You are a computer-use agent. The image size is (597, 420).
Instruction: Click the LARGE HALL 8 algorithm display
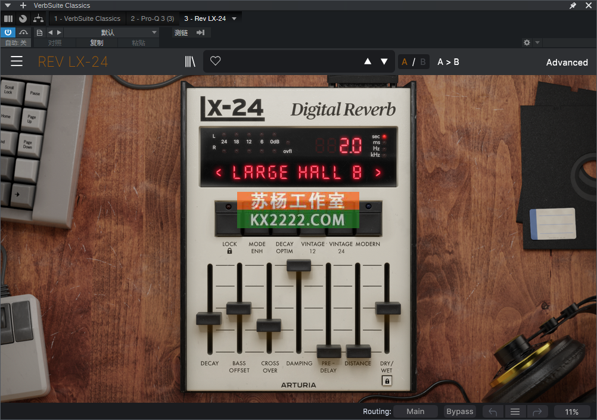[297, 173]
